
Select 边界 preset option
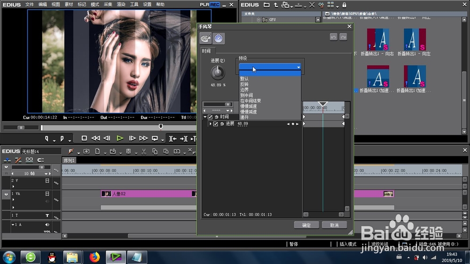[x=244, y=90]
